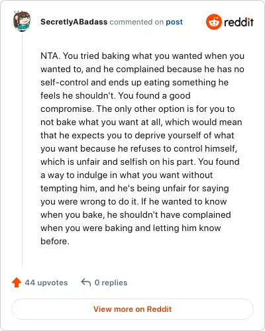Click the word "tempting" in the comment
265x331 pixels.
point(59,189)
